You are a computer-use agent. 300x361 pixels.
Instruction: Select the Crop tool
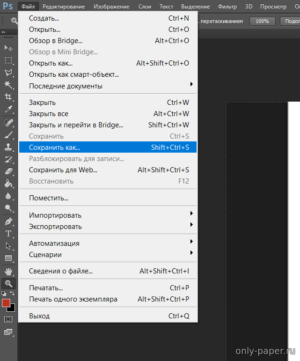[8, 97]
